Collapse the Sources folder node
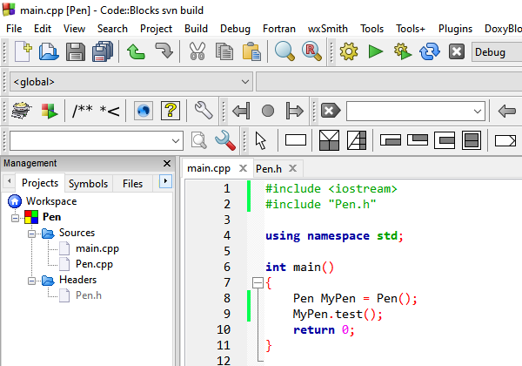This screenshot has width=522, height=366. click(31, 234)
